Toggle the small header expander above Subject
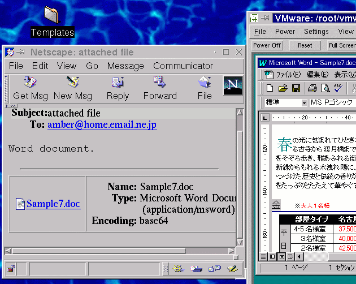 click(x=11, y=106)
